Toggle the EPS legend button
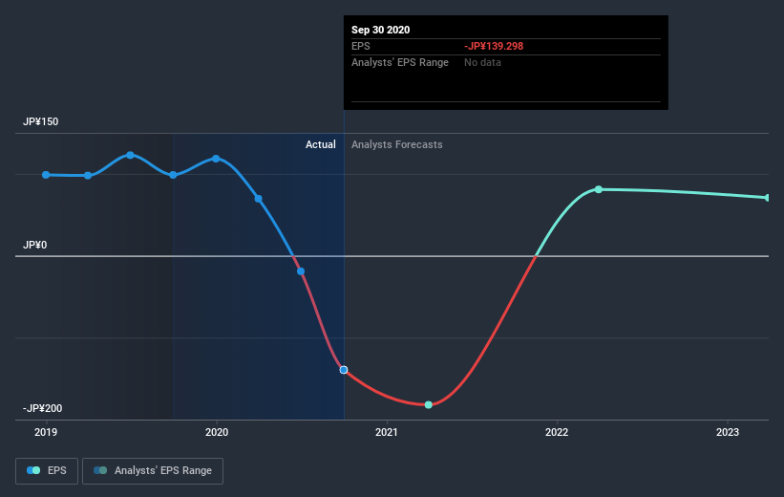 coord(47,470)
